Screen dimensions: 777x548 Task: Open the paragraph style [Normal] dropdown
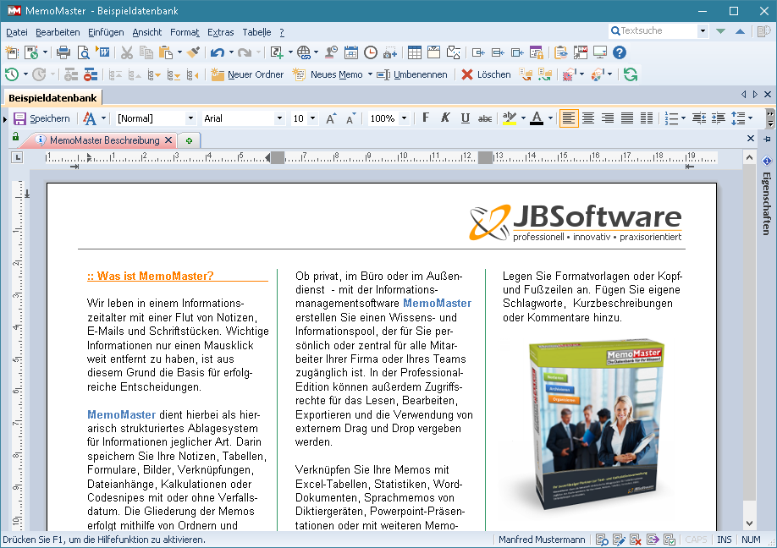click(x=190, y=118)
